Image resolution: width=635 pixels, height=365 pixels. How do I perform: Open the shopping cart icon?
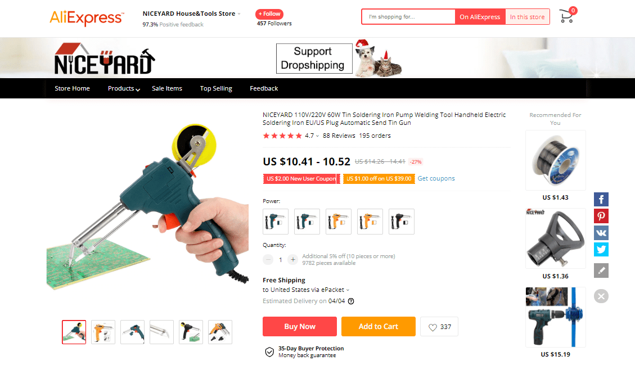(568, 16)
